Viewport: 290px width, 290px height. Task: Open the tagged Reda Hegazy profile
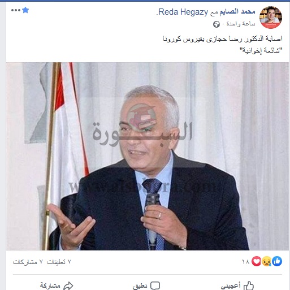tap(182, 12)
